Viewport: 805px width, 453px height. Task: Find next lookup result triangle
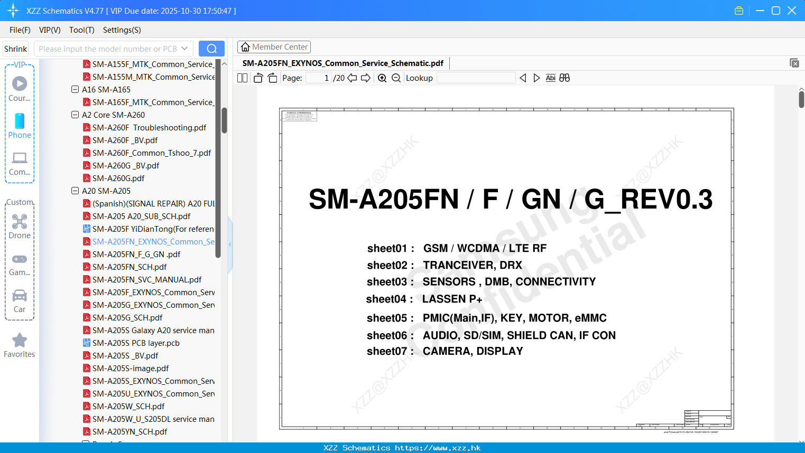(536, 78)
